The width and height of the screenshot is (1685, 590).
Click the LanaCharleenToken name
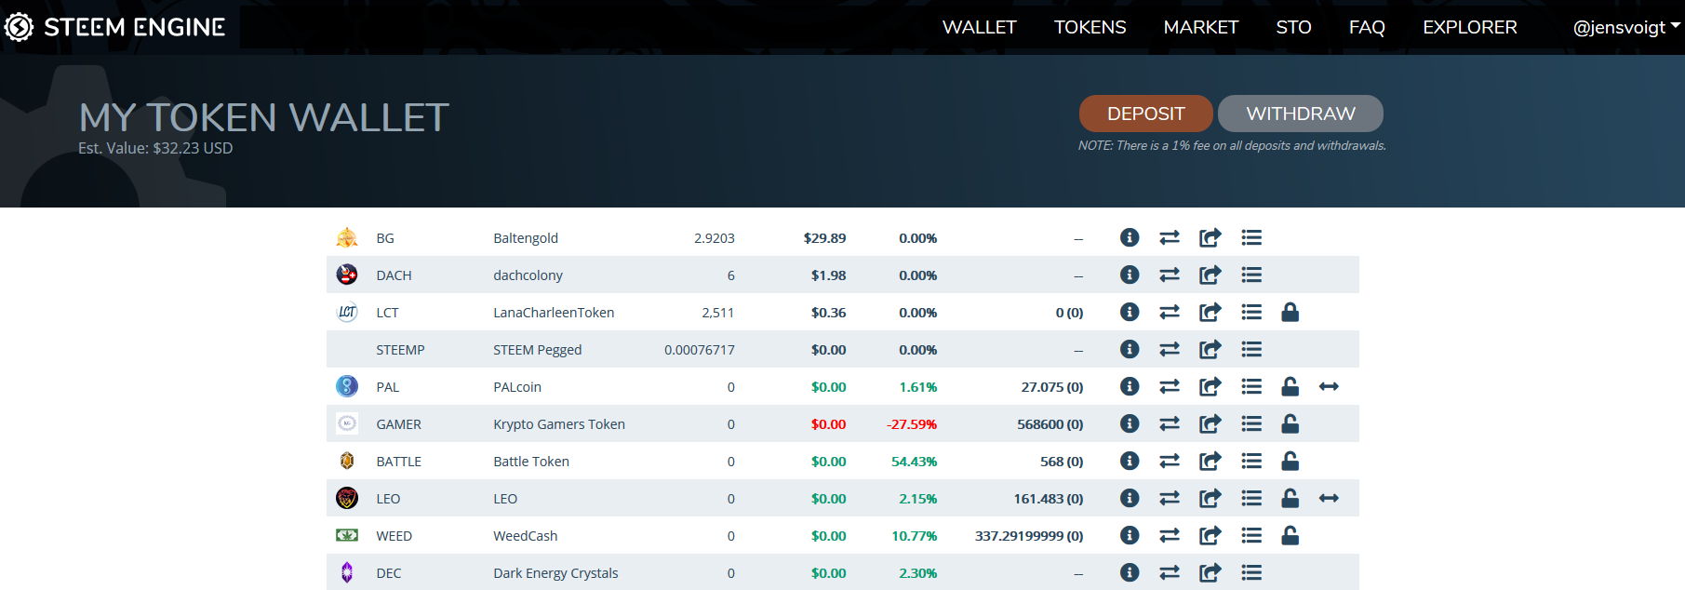[554, 313]
